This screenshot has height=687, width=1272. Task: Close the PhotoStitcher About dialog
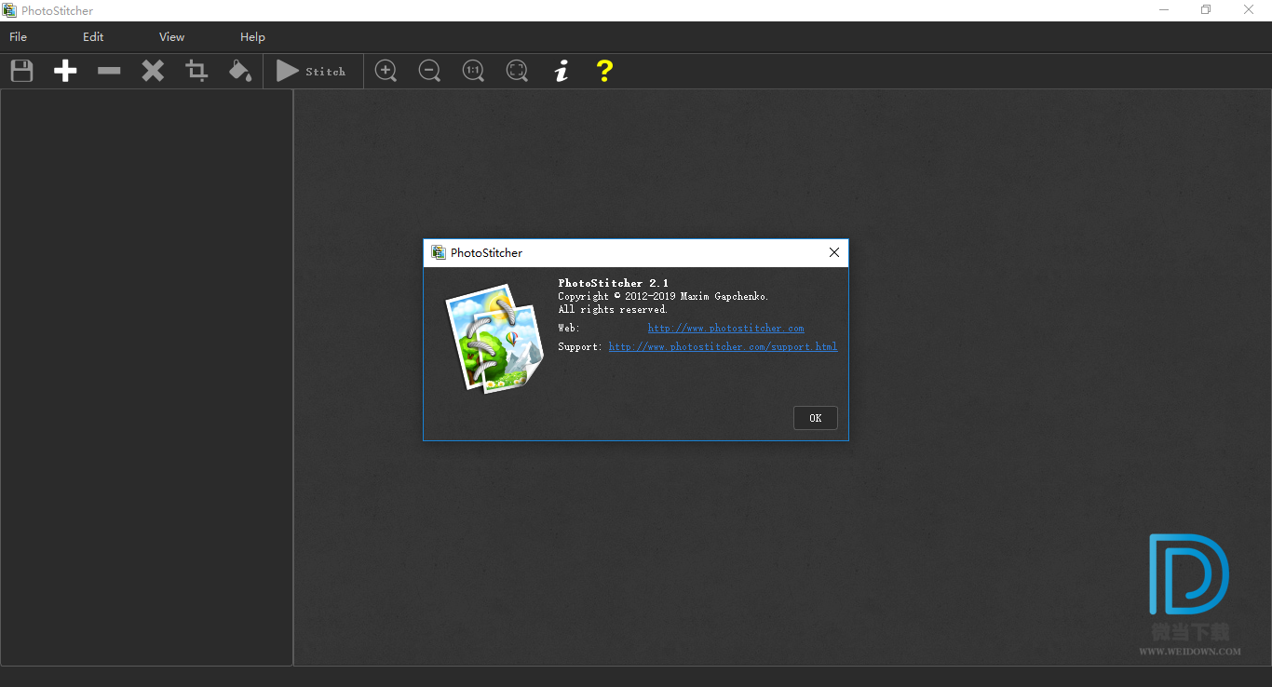(x=834, y=252)
